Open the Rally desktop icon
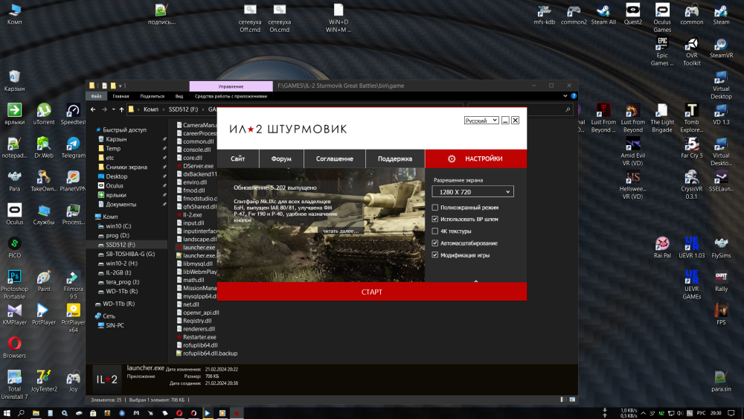The width and height of the screenshot is (744, 419). (721, 281)
